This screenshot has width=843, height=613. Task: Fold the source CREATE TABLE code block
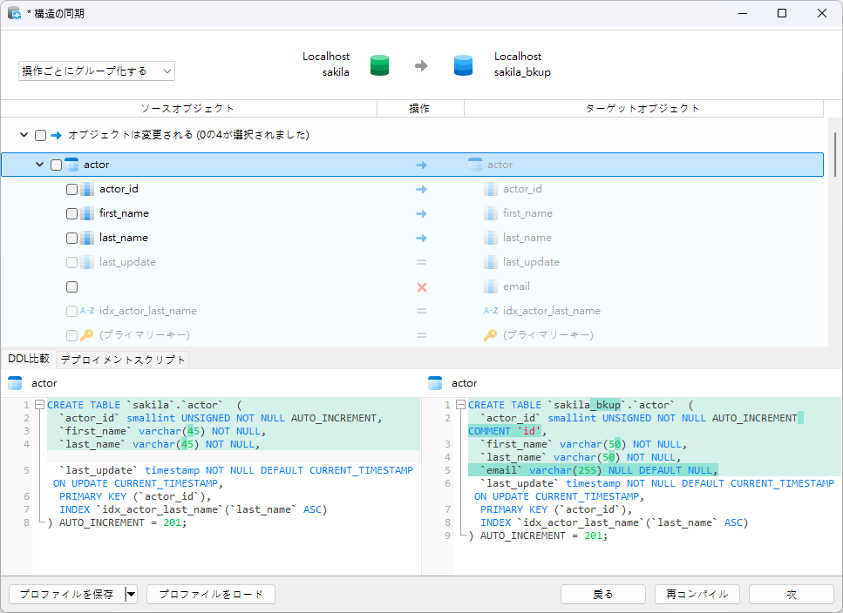coord(40,405)
